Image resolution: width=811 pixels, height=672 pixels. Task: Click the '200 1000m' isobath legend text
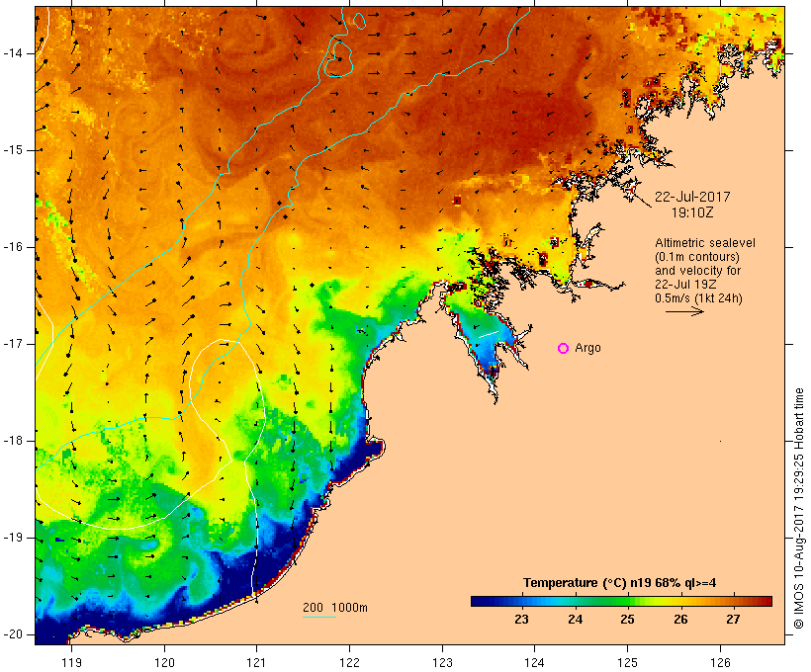click(x=335, y=608)
